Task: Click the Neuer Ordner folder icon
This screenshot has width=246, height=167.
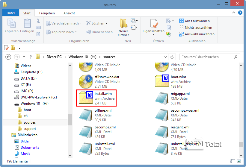Action: (123, 23)
